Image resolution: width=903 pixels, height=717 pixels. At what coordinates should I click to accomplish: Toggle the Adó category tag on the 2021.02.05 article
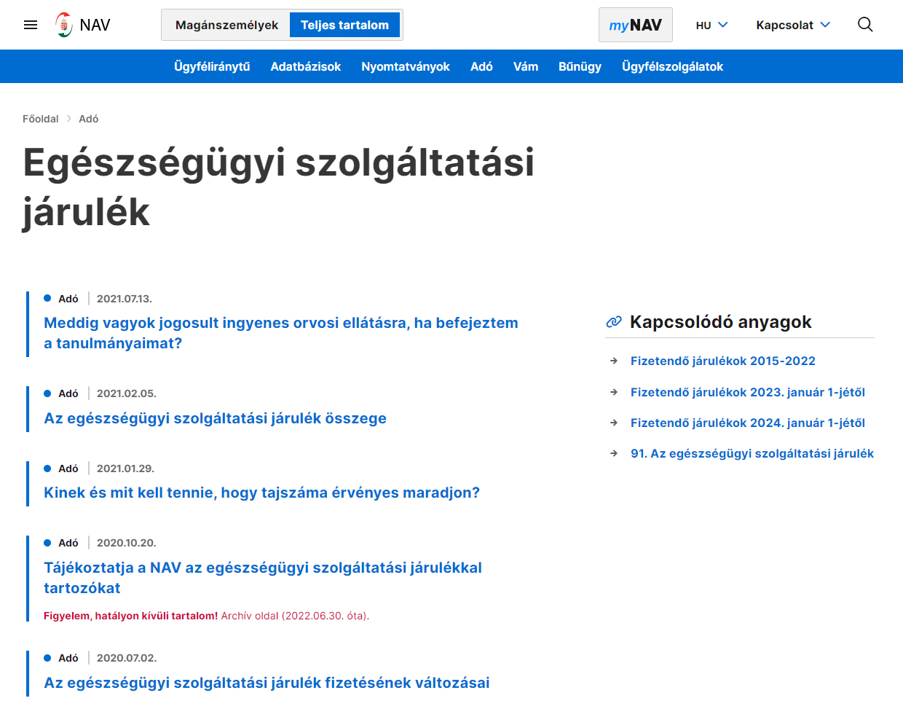pos(69,393)
